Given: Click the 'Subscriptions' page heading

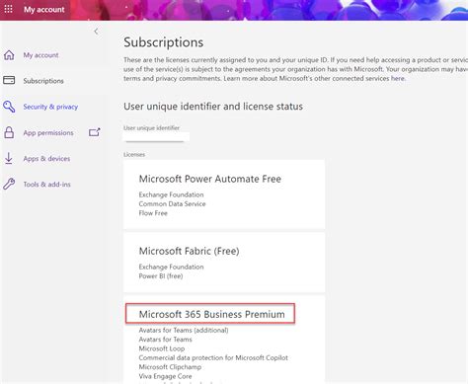Looking at the screenshot, I should point(164,42).
